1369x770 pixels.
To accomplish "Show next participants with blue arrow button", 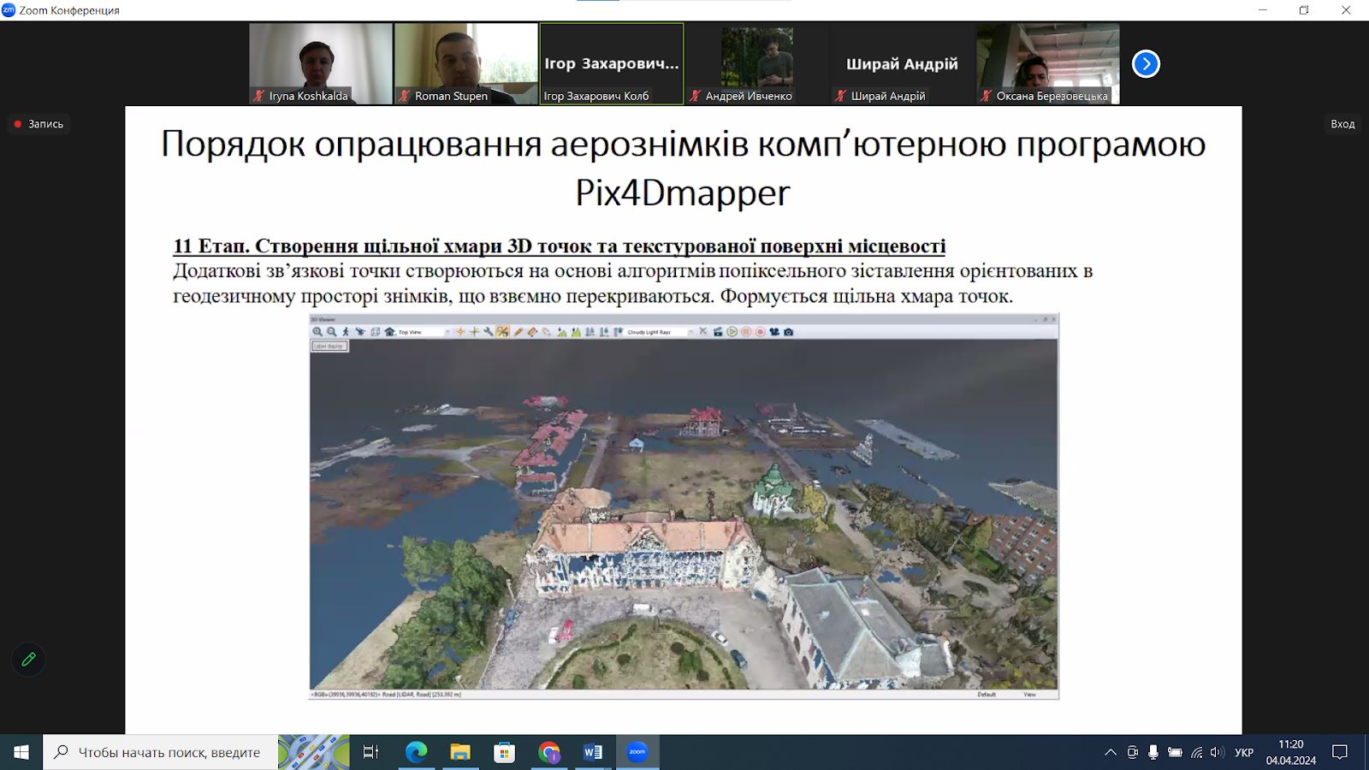I will [x=1146, y=64].
